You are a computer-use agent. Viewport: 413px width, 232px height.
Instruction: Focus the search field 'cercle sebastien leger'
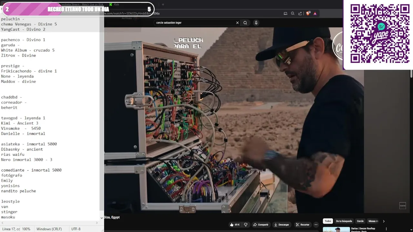(x=195, y=23)
